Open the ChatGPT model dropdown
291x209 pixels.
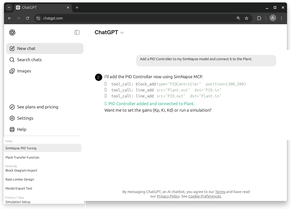(109, 32)
